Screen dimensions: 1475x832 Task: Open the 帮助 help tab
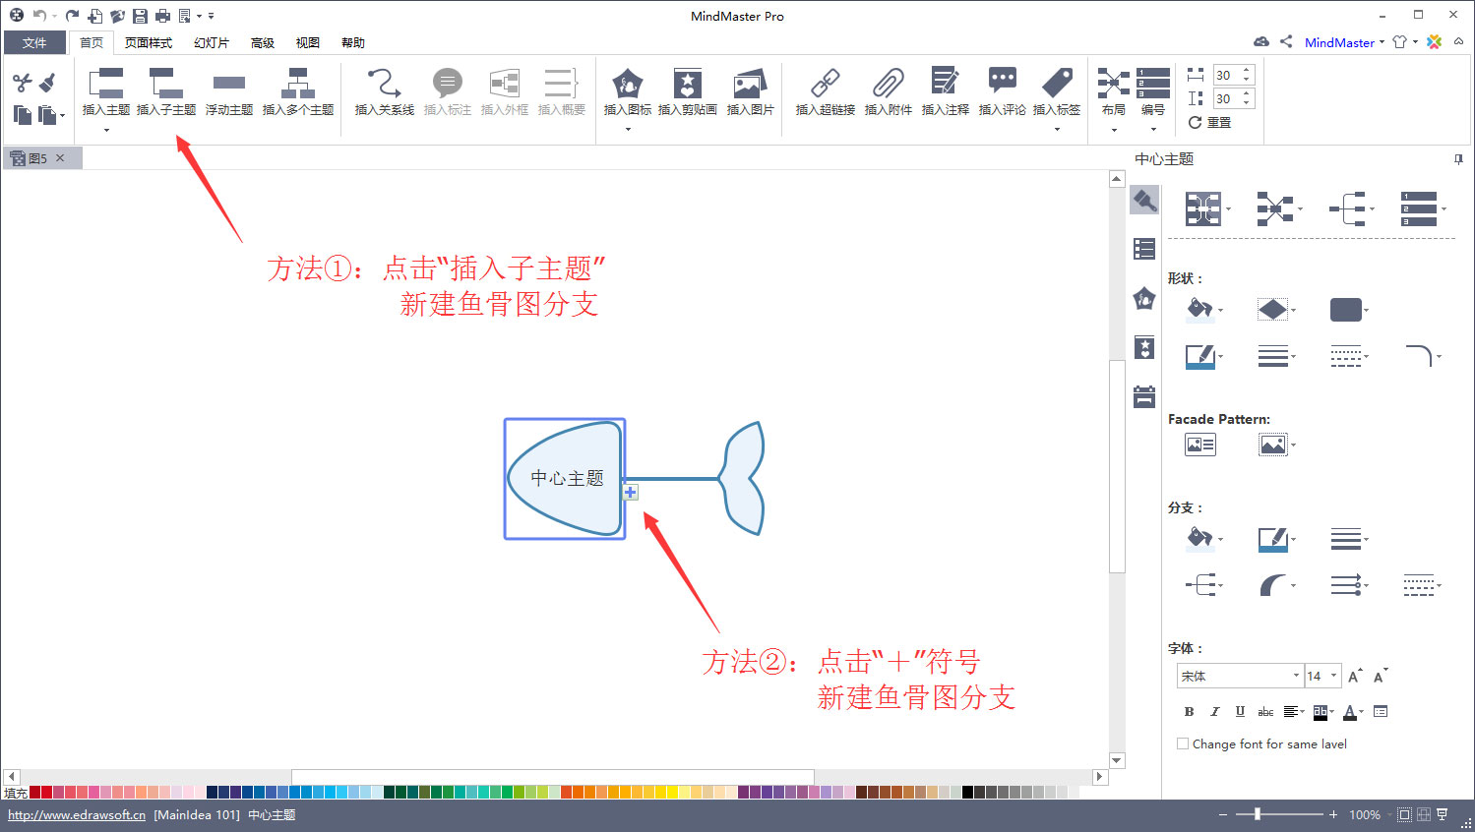(x=352, y=42)
